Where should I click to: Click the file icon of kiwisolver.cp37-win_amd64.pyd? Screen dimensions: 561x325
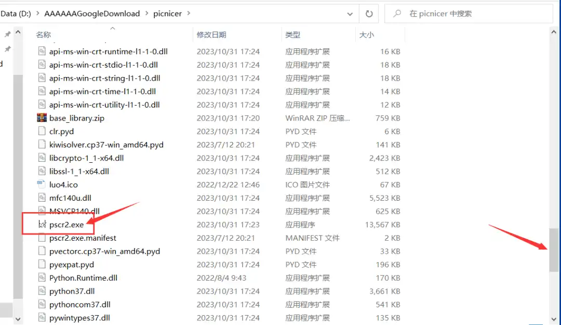click(42, 145)
